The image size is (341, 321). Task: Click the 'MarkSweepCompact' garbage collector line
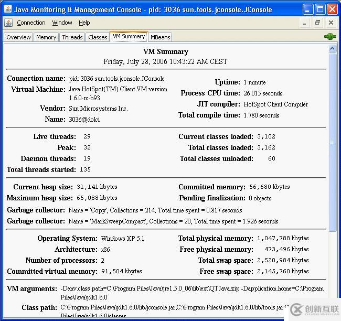tap(173, 221)
